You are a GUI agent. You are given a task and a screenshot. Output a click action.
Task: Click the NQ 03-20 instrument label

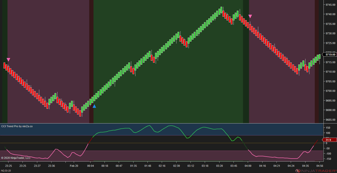click(x=6, y=171)
